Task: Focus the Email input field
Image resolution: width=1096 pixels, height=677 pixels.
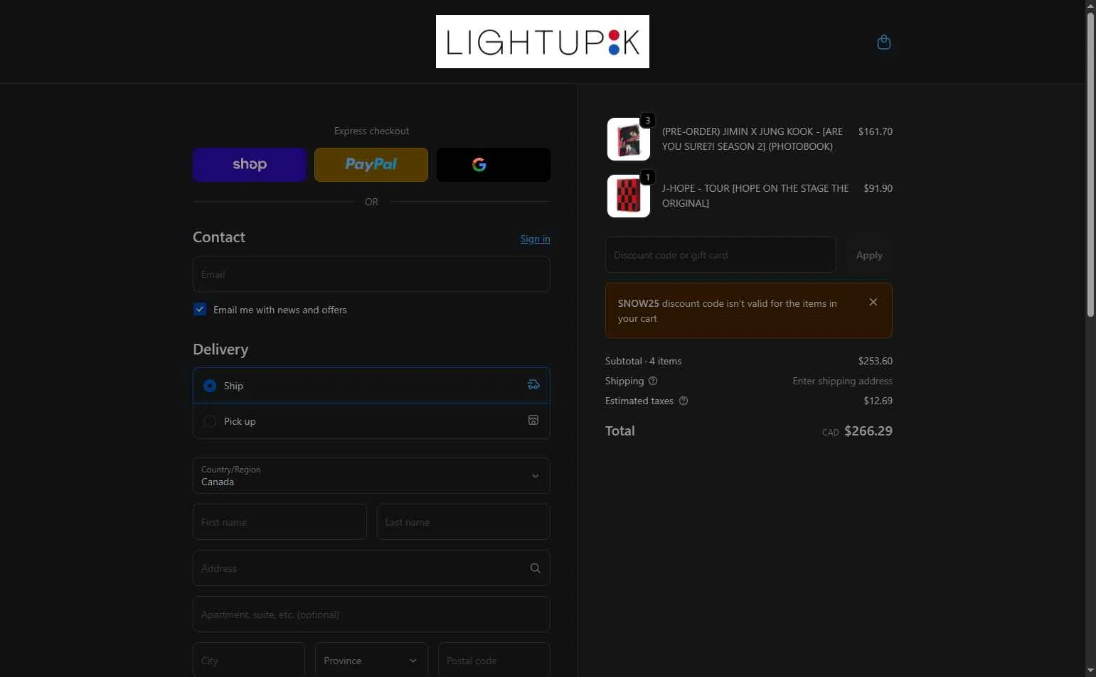Action: pos(371,274)
